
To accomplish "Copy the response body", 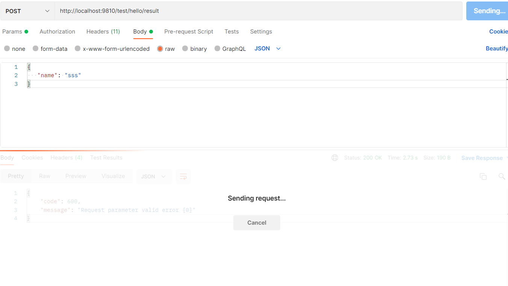I will tap(483, 176).
